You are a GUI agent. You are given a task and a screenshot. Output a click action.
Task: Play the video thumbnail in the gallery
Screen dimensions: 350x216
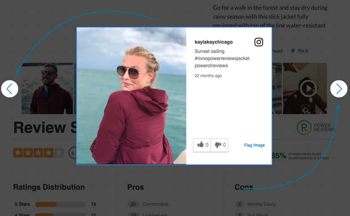(308, 88)
